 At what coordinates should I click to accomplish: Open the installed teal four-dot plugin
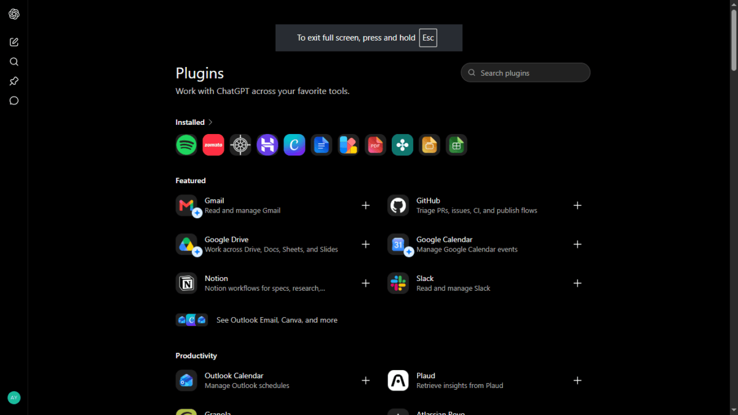click(403, 145)
